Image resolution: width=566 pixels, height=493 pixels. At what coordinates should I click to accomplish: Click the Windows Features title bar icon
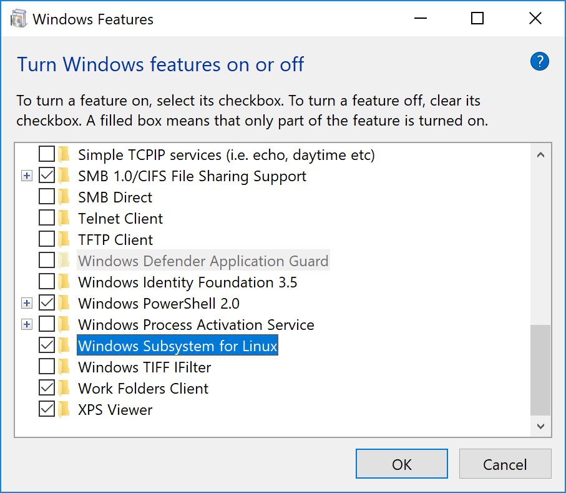tap(19, 19)
